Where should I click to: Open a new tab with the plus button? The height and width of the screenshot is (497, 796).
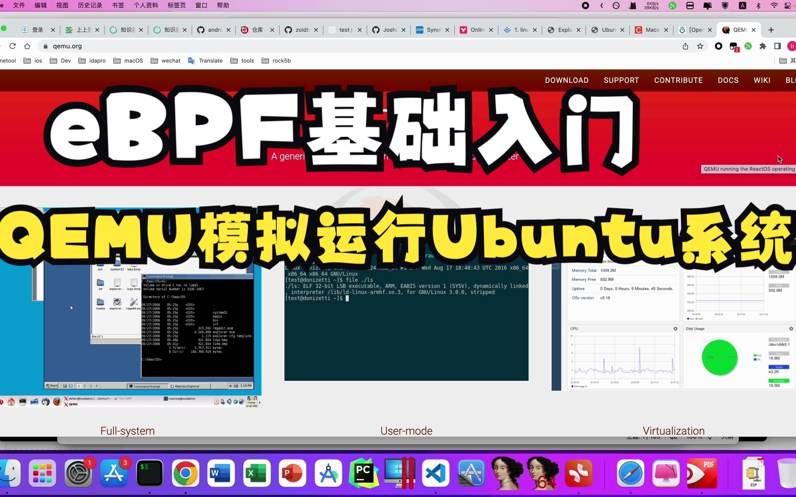coord(770,29)
